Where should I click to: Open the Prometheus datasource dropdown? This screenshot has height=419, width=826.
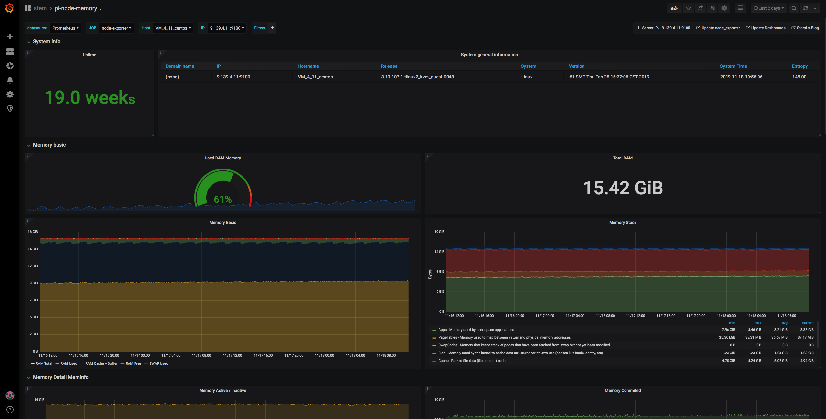pyautogui.click(x=65, y=28)
